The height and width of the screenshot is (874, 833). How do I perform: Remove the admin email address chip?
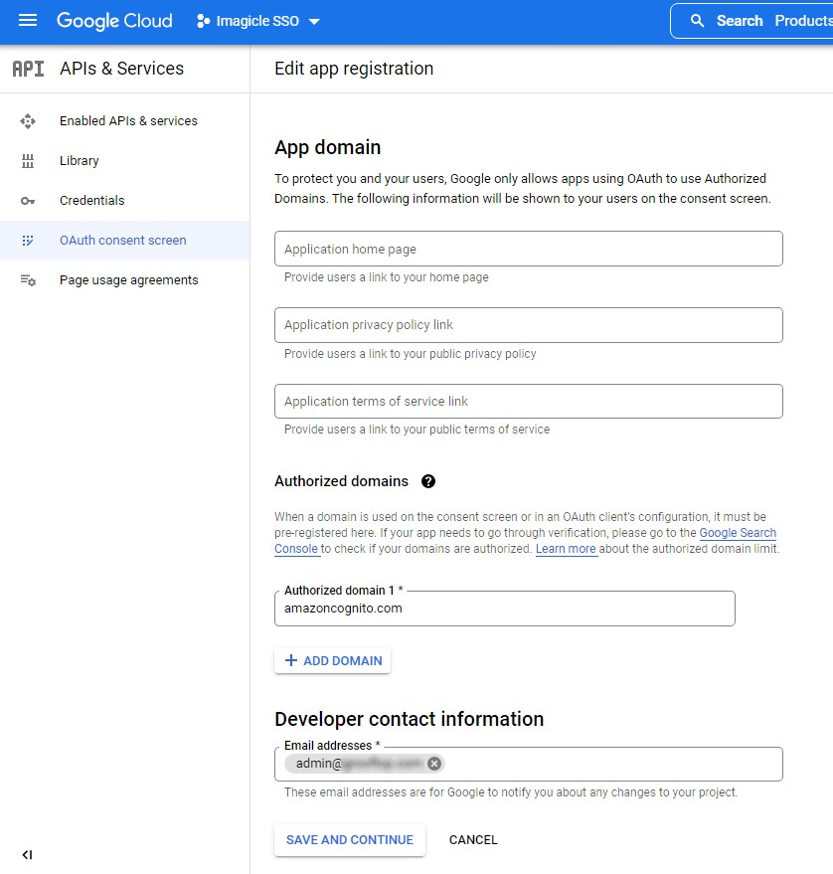pyautogui.click(x=434, y=764)
